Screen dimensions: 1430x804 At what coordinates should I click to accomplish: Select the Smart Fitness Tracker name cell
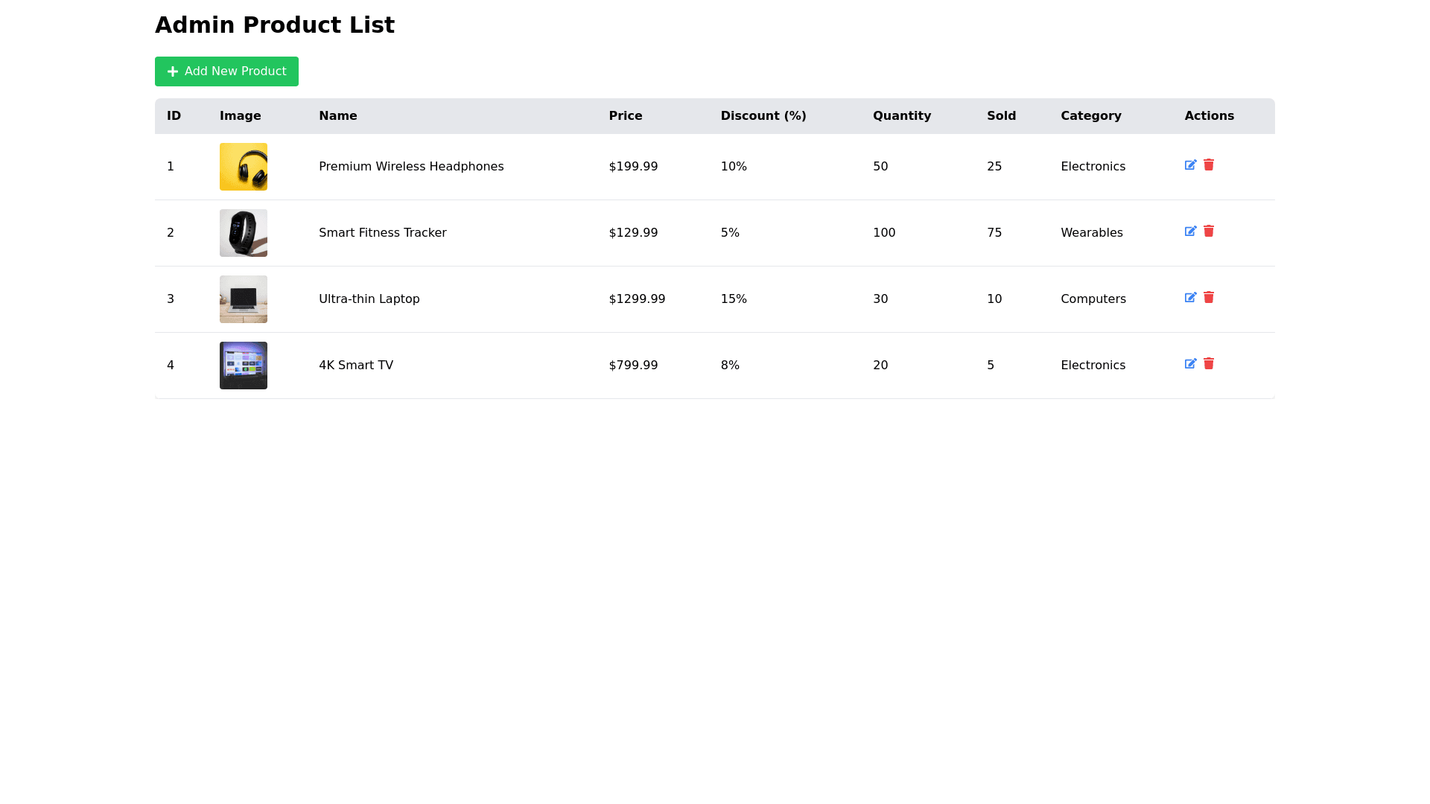383,233
